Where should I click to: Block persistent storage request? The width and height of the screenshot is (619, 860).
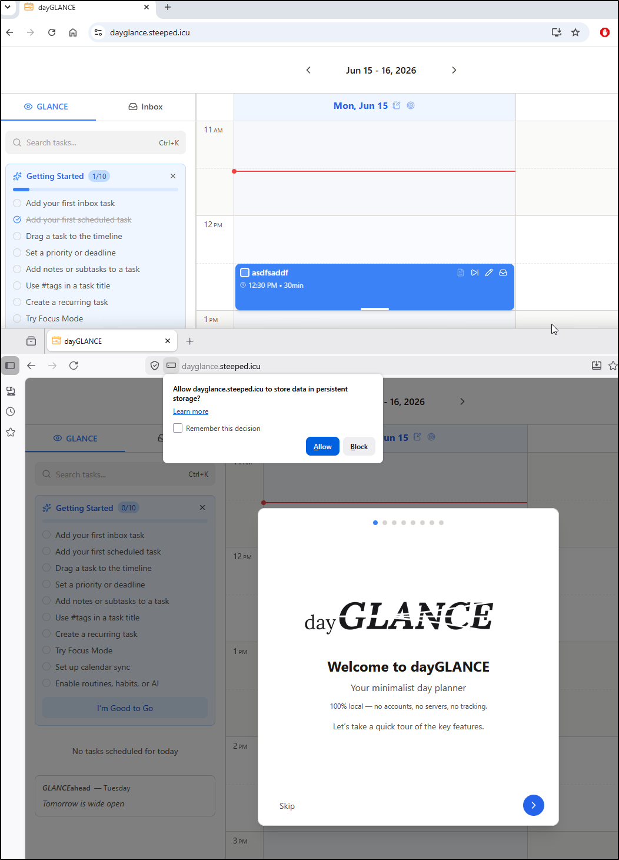pos(359,446)
